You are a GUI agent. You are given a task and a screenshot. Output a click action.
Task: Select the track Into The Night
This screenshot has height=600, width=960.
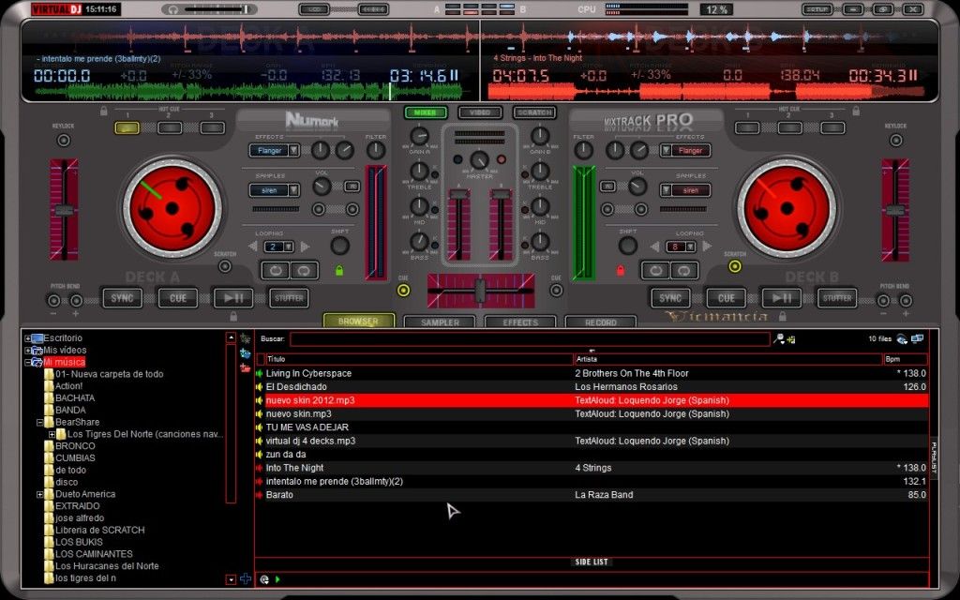click(592, 468)
